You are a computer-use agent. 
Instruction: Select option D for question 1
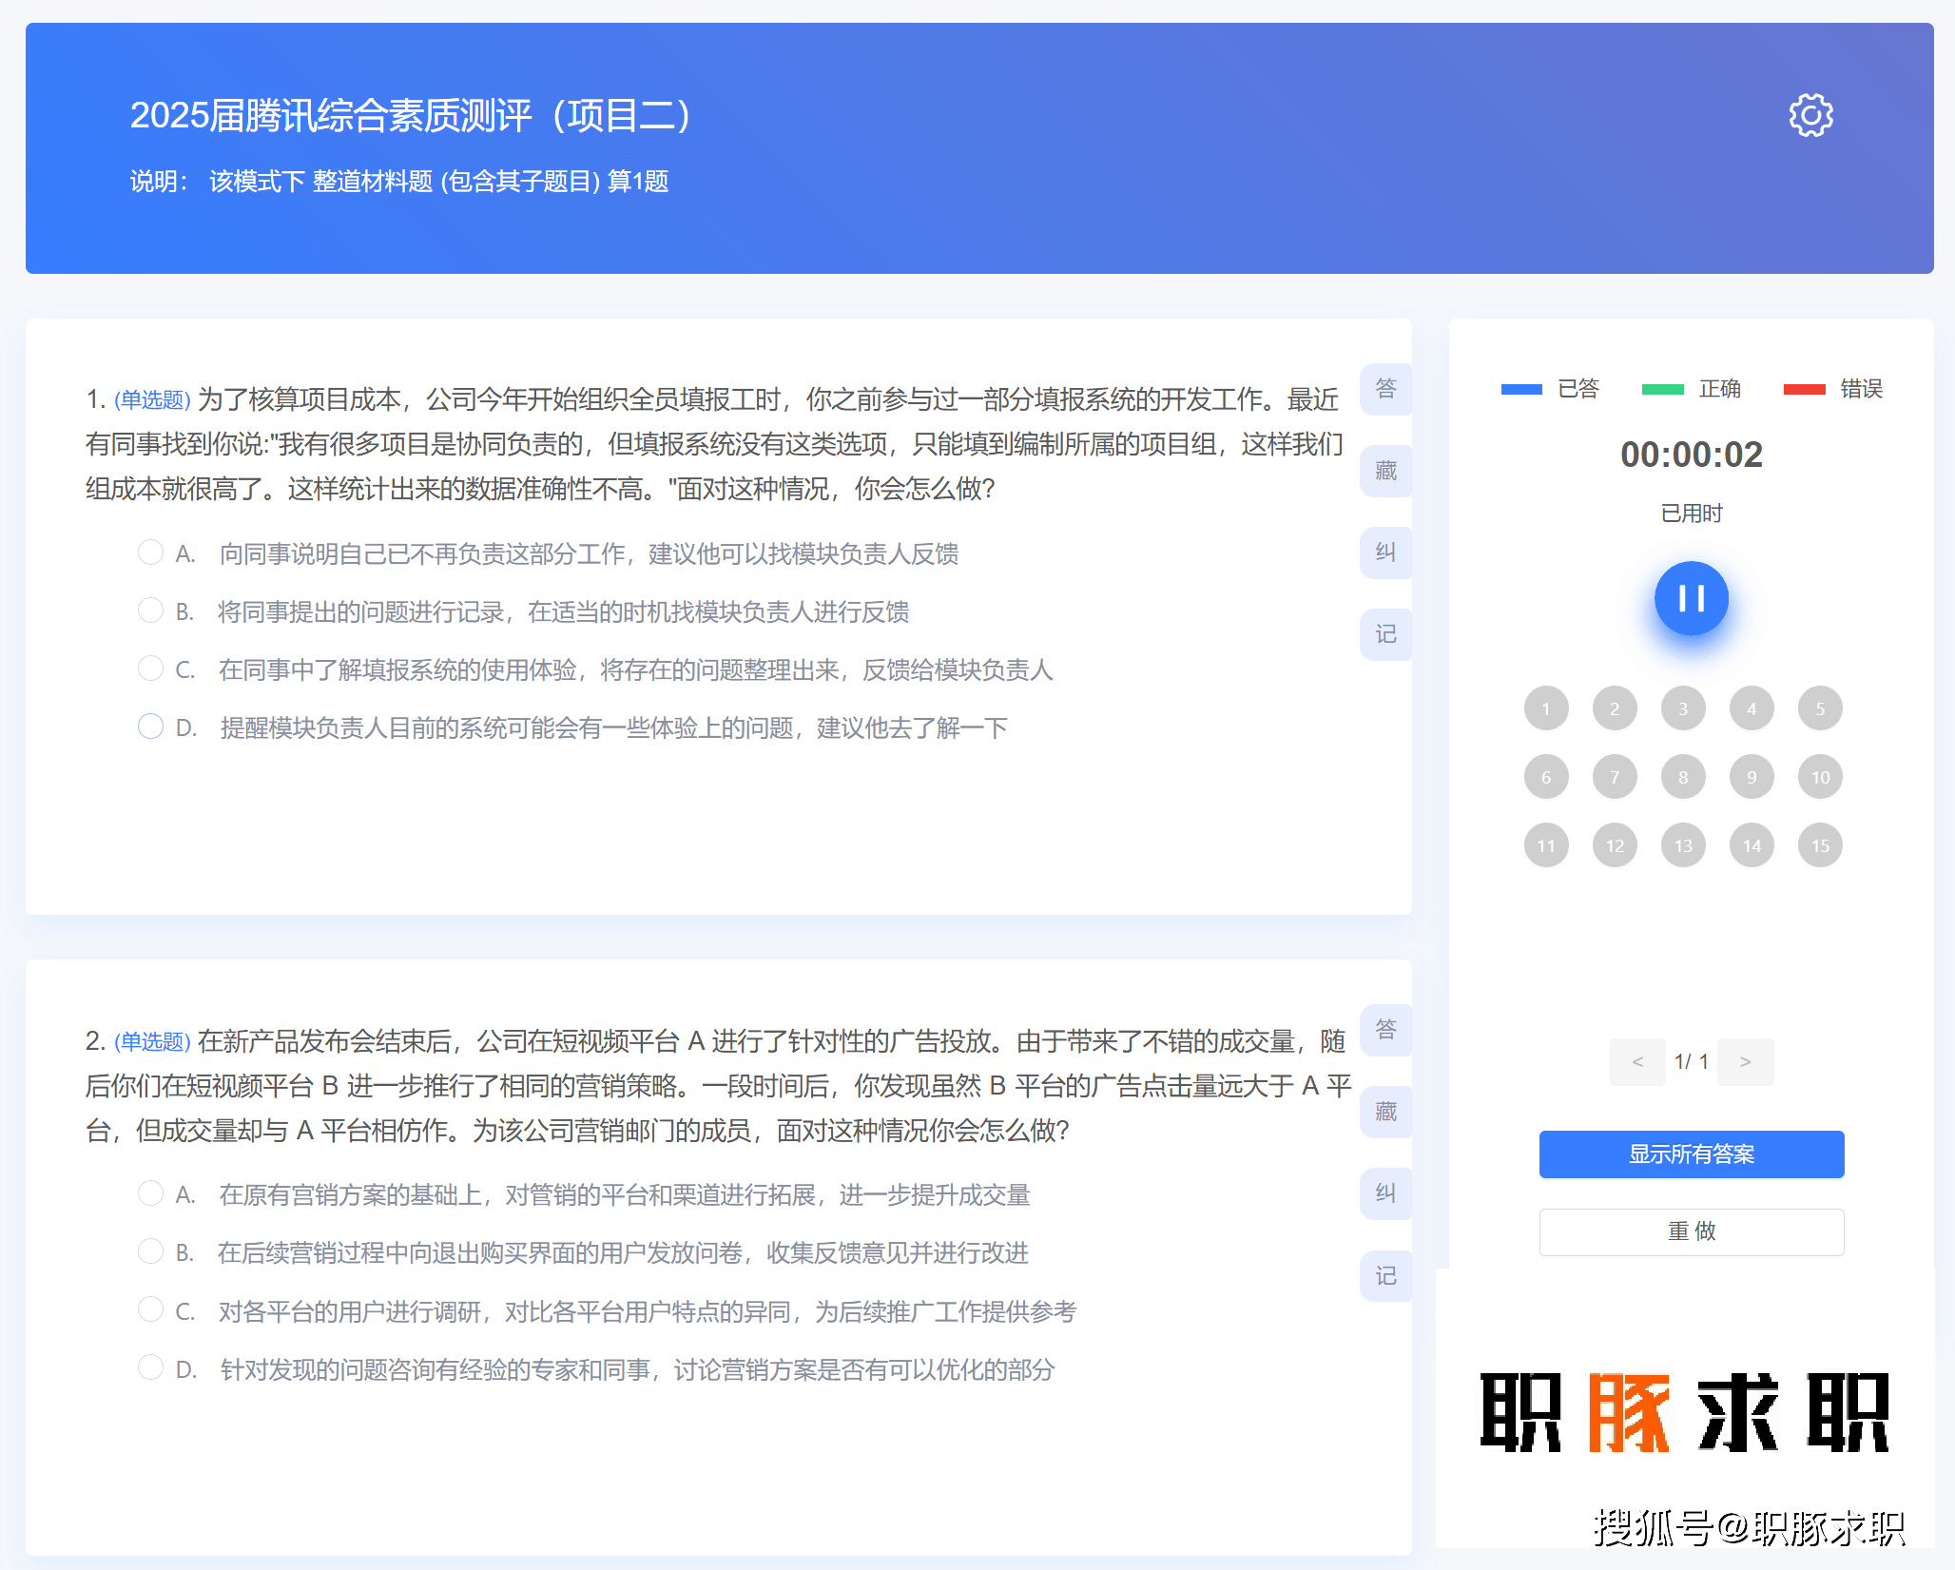150,727
